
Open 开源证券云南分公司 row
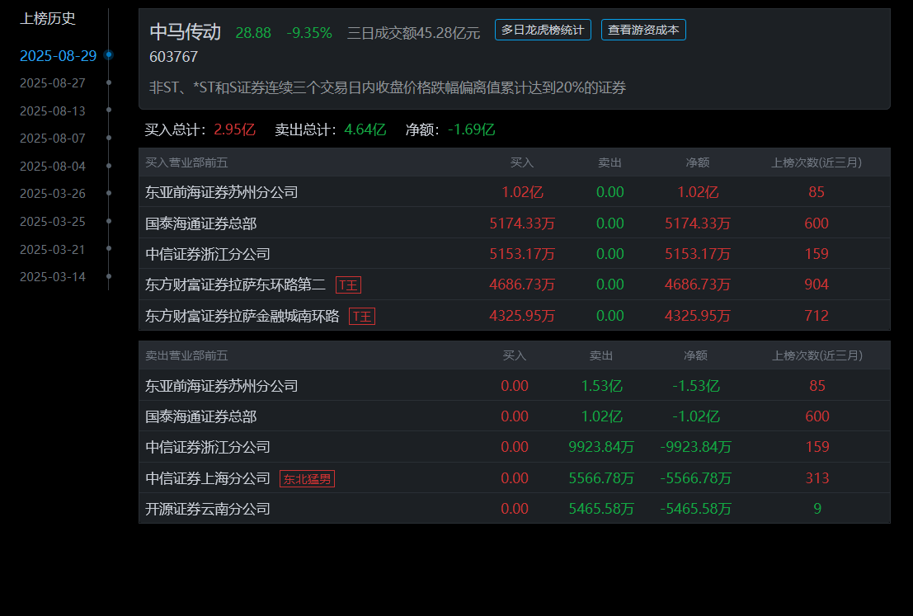tap(515, 509)
